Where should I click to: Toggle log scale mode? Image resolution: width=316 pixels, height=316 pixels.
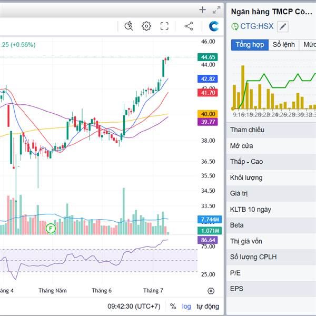pos(186,307)
